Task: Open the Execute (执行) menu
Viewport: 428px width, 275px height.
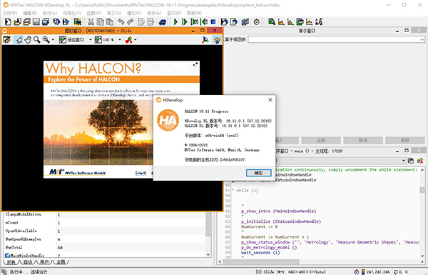Action: click(x=50, y=13)
